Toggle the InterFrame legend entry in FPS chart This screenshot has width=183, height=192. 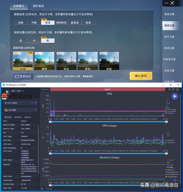coord(169,113)
